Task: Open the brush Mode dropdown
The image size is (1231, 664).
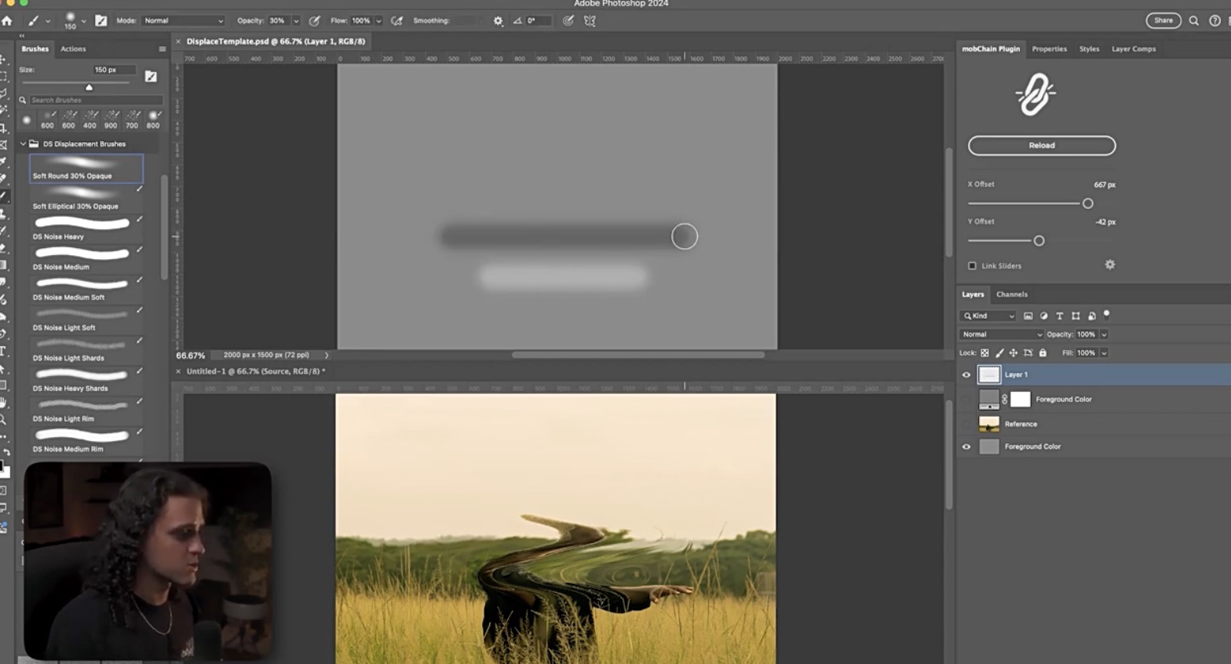Action: pos(183,21)
